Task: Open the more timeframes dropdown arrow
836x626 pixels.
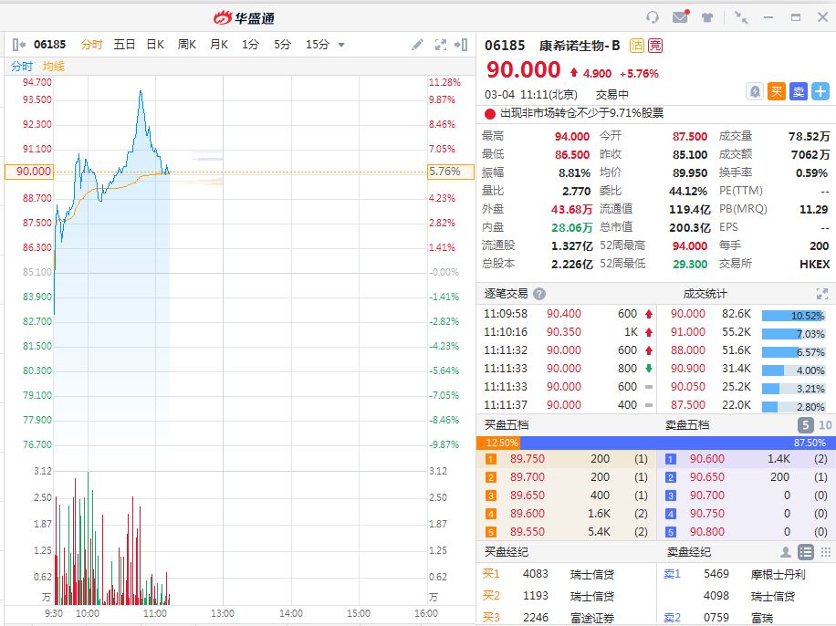Action: [x=341, y=45]
